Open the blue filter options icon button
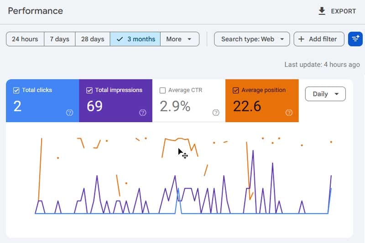 coord(355,39)
